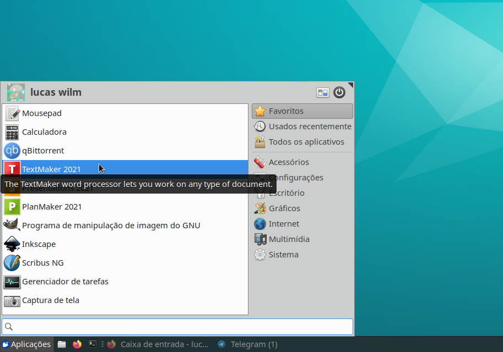Launch Mousepad from the favorites list
503x352 pixels.
coord(42,113)
